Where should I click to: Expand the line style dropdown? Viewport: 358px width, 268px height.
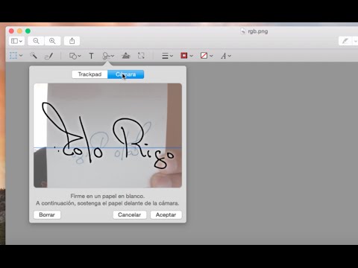point(167,56)
